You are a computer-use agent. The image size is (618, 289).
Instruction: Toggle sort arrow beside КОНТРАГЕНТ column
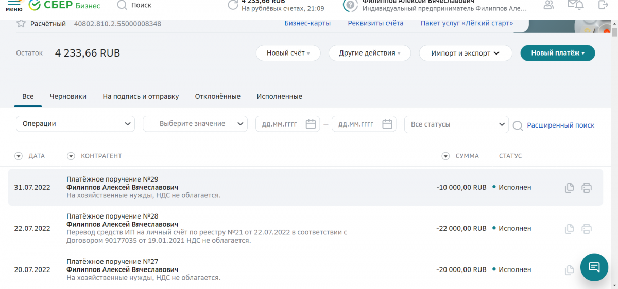(x=71, y=156)
